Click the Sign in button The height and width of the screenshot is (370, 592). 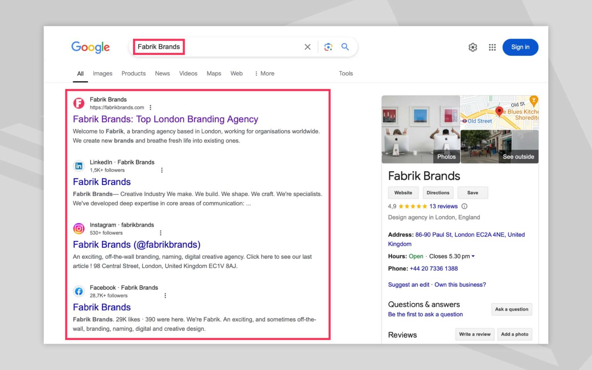point(520,47)
